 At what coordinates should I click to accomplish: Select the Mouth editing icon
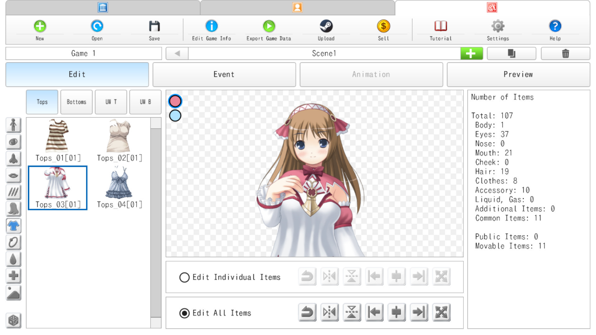[14, 176]
